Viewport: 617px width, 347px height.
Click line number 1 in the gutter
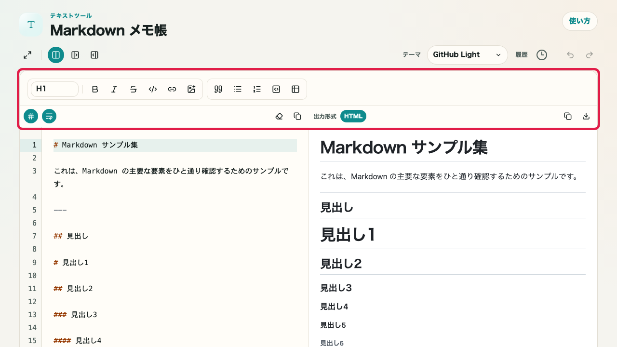(34, 145)
